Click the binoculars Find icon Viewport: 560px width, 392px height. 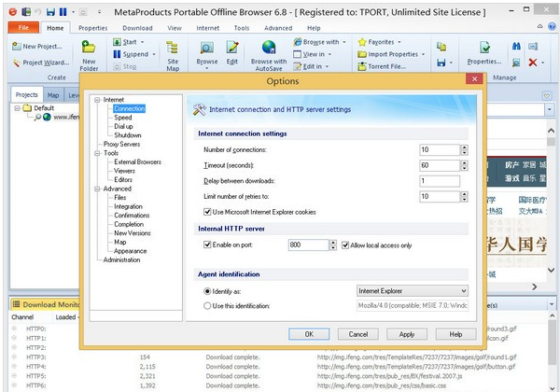click(x=516, y=46)
